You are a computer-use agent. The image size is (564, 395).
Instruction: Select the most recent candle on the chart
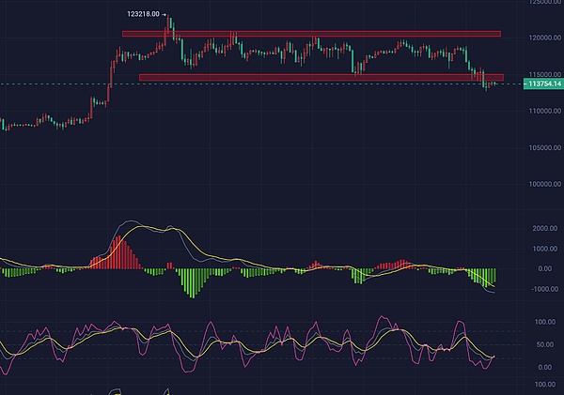(x=494, y=84)
